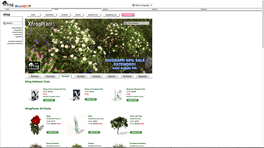264x148 pixels.
Task: Browse Complete Library under Windows Trial
Action: click(x=135, y=96)
